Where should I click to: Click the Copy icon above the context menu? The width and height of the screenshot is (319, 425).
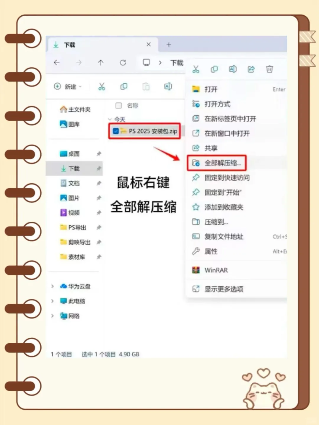pyautogui.click(x=214, y=69)
